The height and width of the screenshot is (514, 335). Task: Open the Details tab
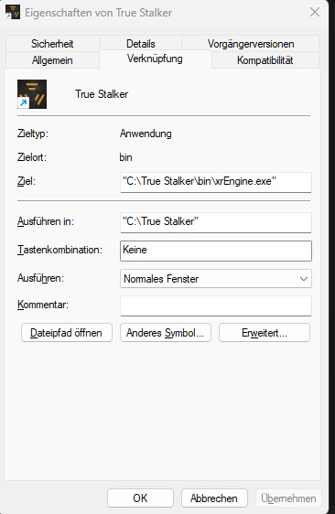click(141, 44)
